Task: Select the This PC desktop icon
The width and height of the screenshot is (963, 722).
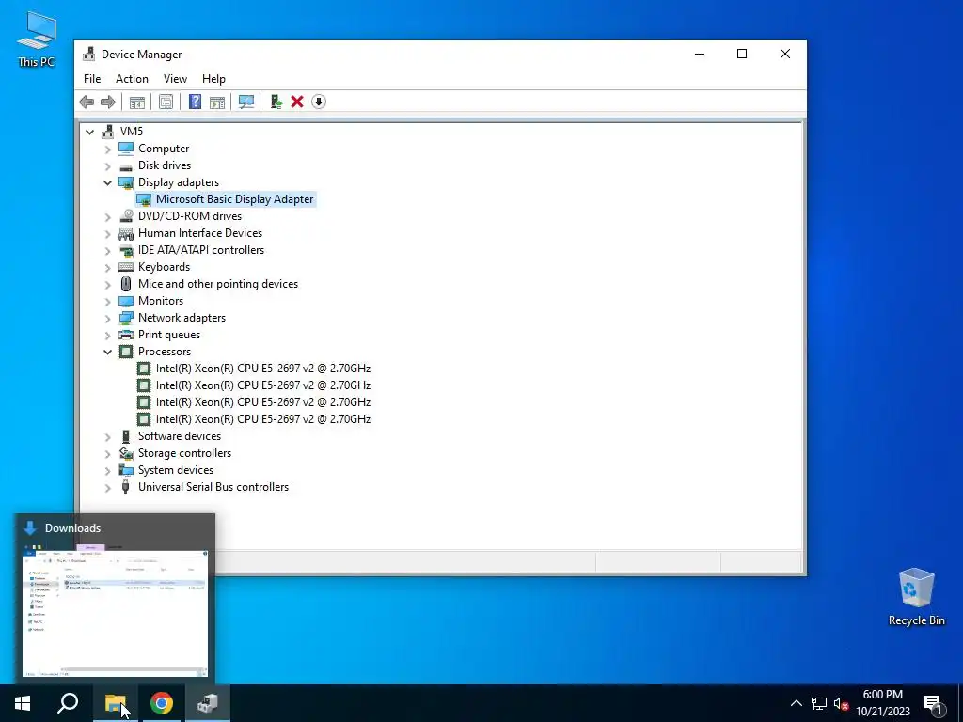Action: [x=37, y=39]
